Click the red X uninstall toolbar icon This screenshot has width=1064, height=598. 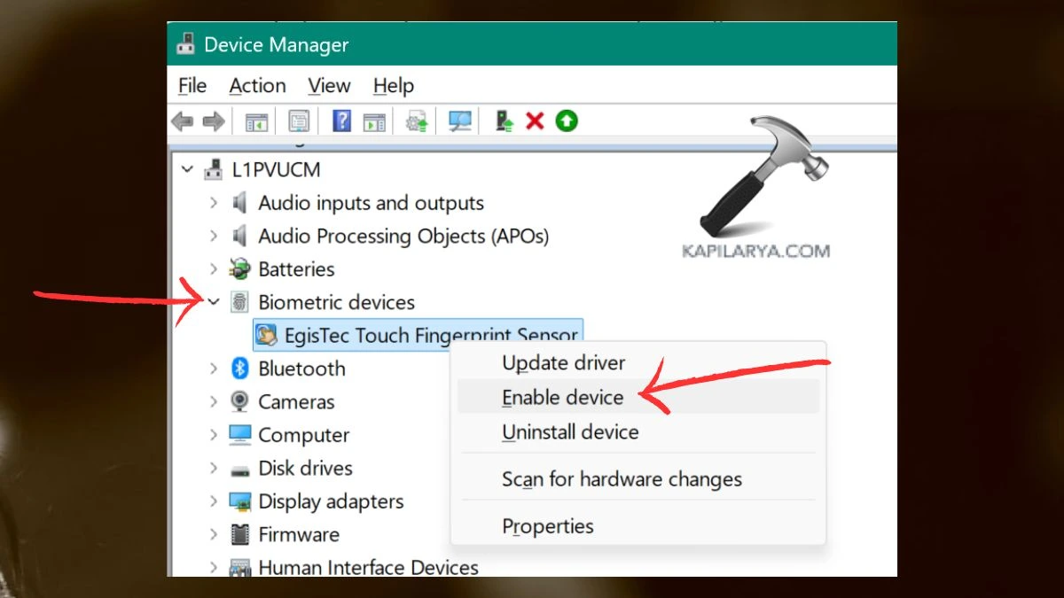click(x=535, y=121)
